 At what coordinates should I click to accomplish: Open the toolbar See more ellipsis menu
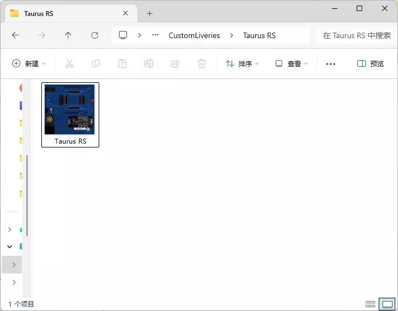331,64
